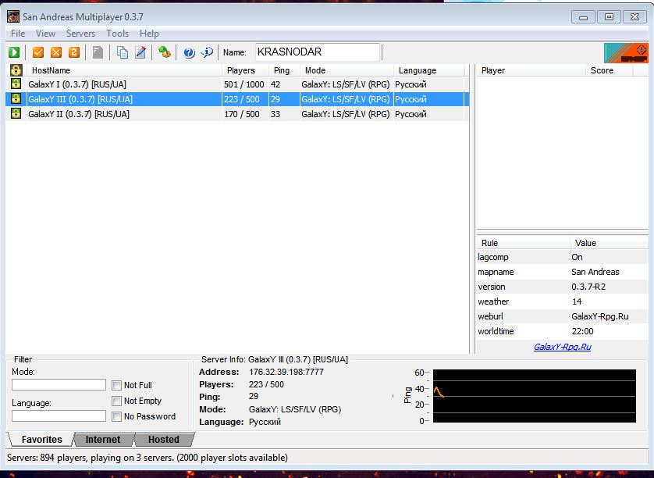Open the Servers menu
Viewport: 654px width, 478px height.
click(x=80, y=34)
